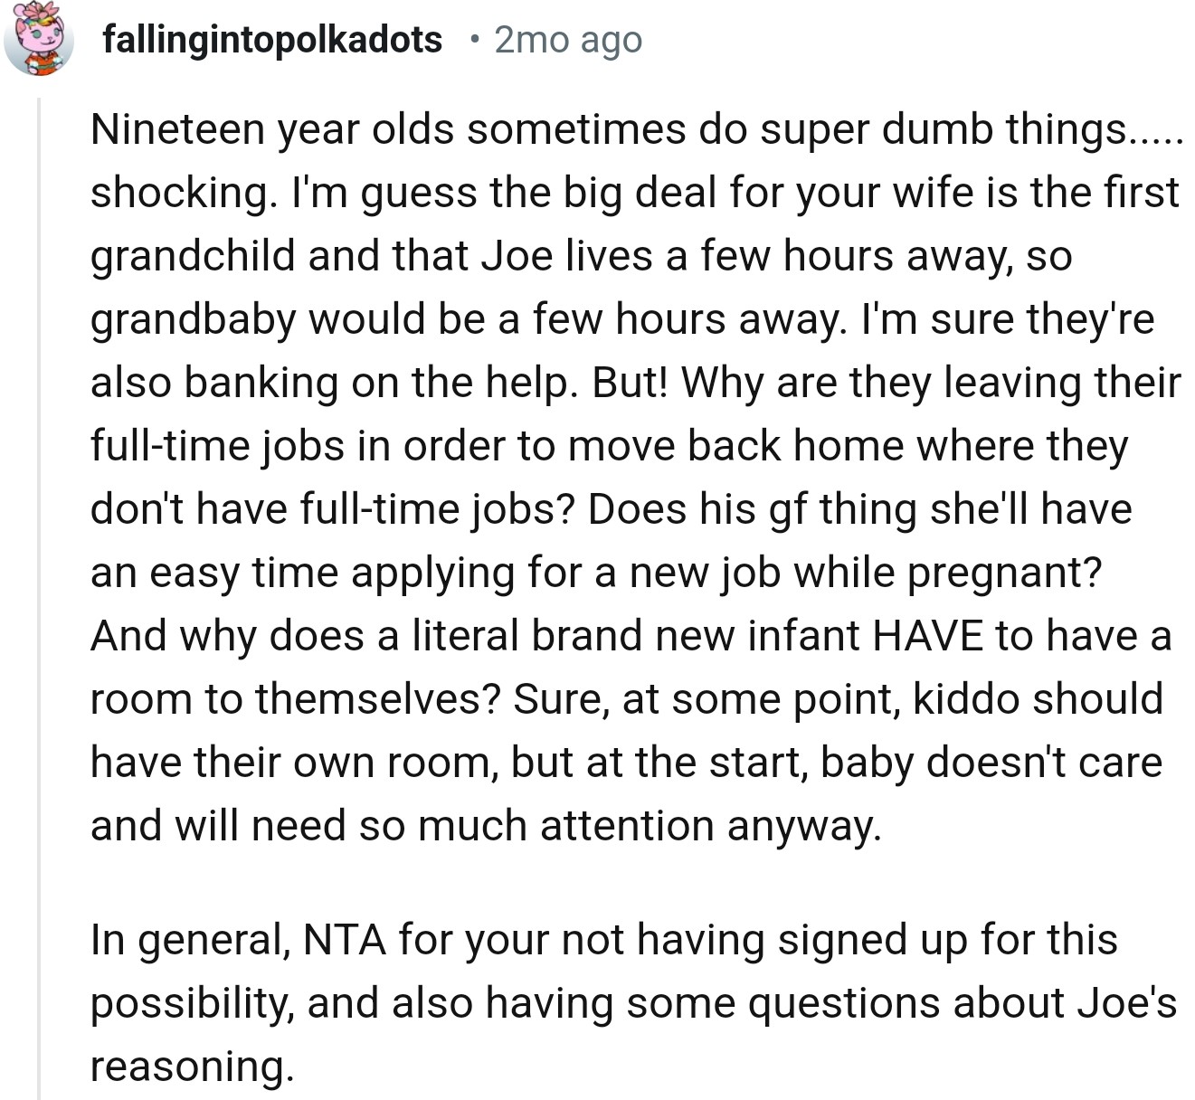Screen dimensions: 1195x1100
Task: Click the word "grandchild" in the comment
Action: 193,256
